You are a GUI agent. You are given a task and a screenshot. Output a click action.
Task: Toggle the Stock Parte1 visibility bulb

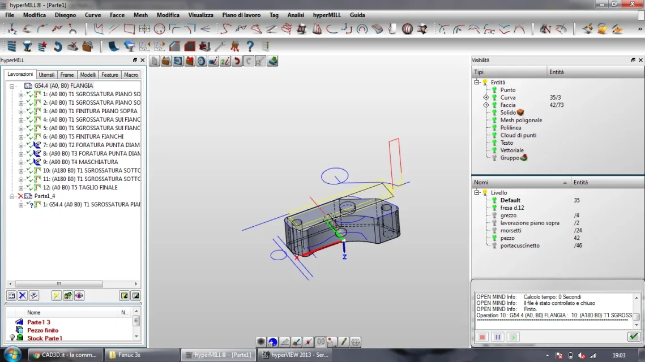click(x=12, y=338)
